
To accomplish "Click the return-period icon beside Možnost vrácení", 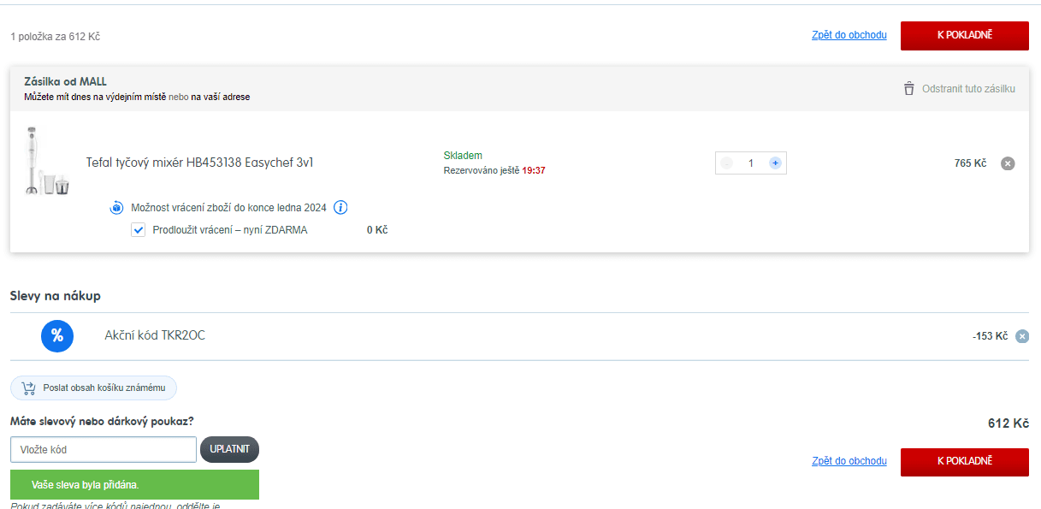I will point(117,208).
